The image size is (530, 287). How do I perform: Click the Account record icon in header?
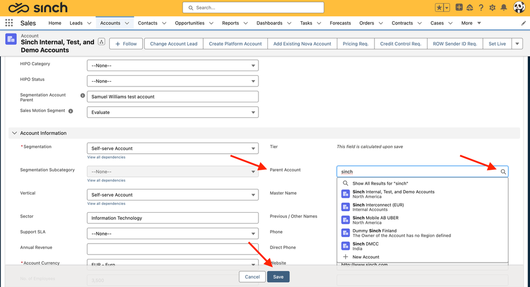(x=11, y=39)
